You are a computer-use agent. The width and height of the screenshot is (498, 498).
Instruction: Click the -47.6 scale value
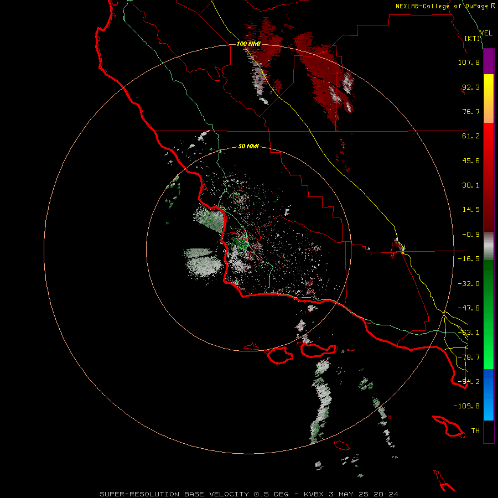pyautogui.click(x=469, y=308)
